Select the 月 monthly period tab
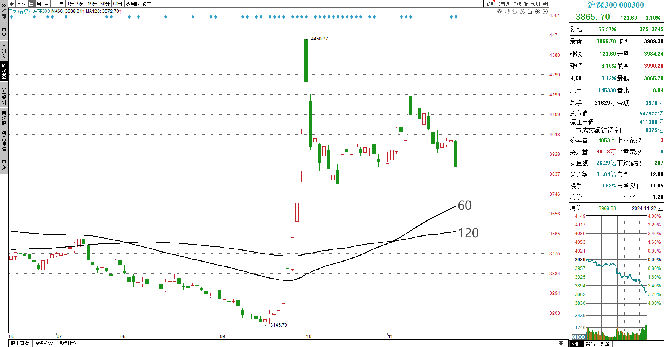 tap(46, 4)
